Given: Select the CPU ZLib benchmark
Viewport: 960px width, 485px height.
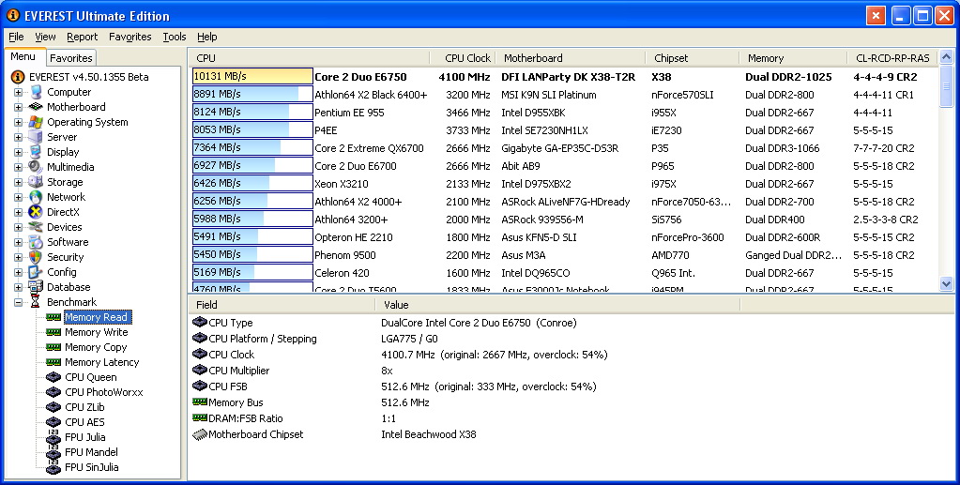Looking at the screenshot, I should pyautogui.click(x=84, y=407).
